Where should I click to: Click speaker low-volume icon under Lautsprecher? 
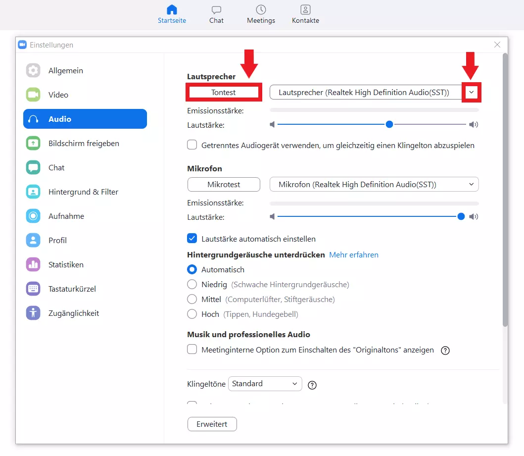coord(272,125)
